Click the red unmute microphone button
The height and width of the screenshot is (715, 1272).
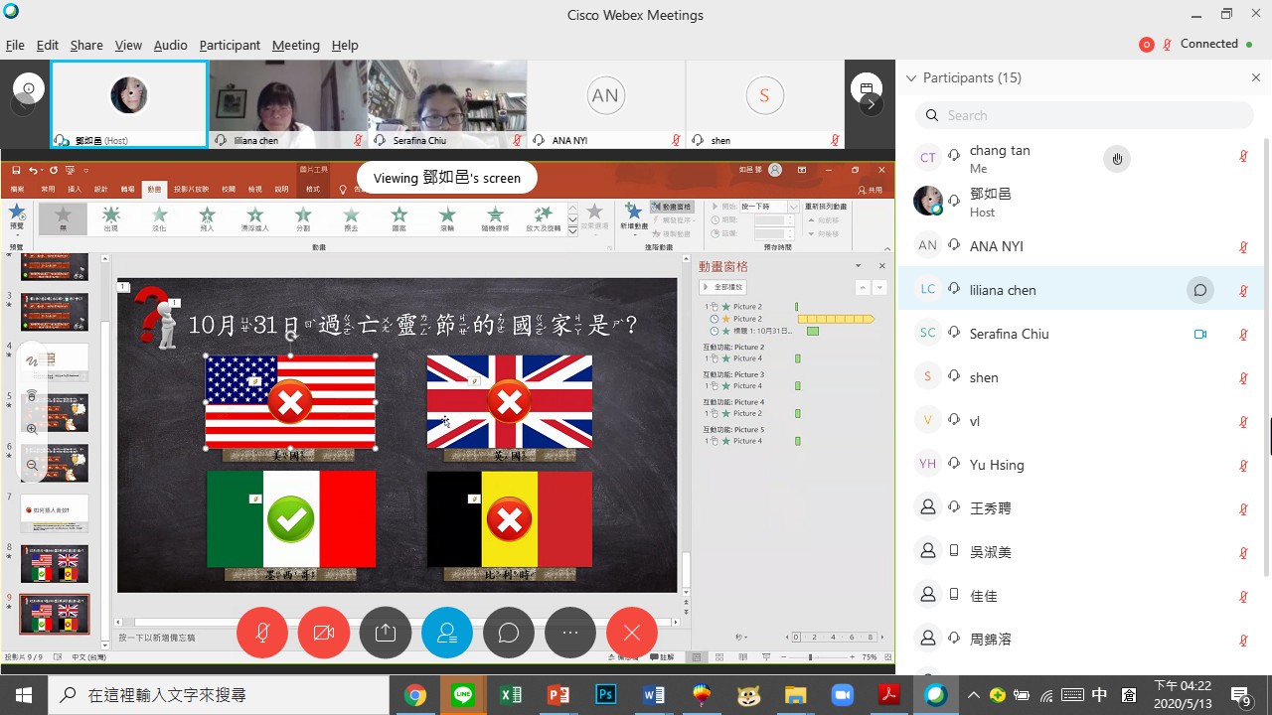point(262,633)
